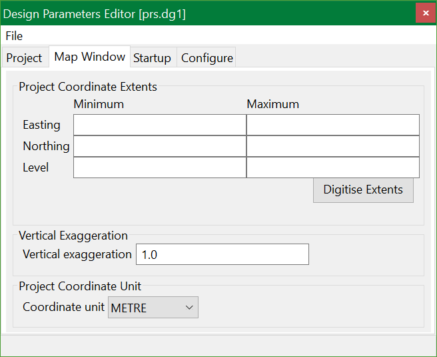Focus the Maximum Northing field
Image resolution: width=437 pixels, height=357 pixels.
click(x=333, y=146)
